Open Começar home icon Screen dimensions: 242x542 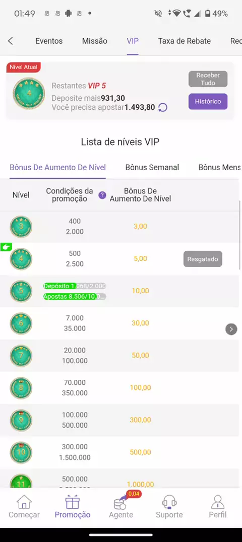24,502
